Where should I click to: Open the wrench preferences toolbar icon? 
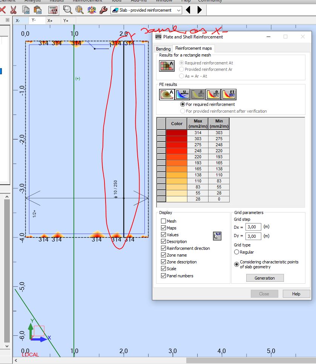[x=103, y=10]
